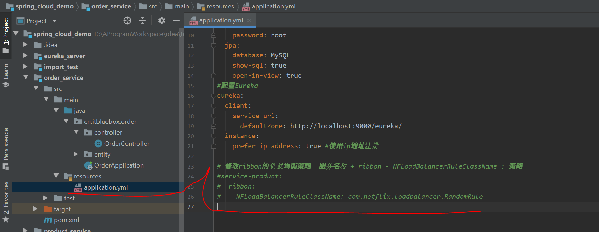
Task: Expand the target folder arrow
Action: click(x=35, y=209)
